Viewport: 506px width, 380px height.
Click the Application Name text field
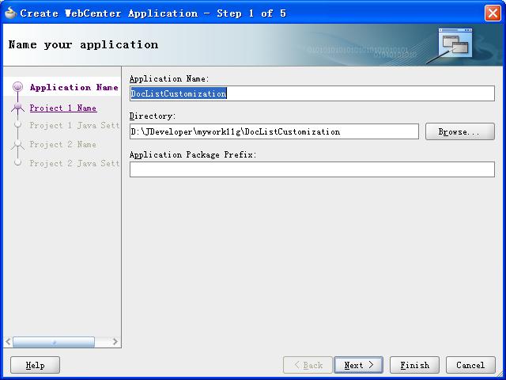pos(312,93)
